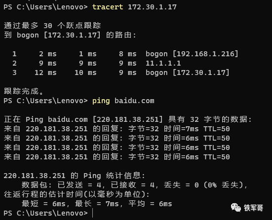272x220 pixels.
Task: Click the baidu.com argument after ping
Action: click(x=134, y=101)
